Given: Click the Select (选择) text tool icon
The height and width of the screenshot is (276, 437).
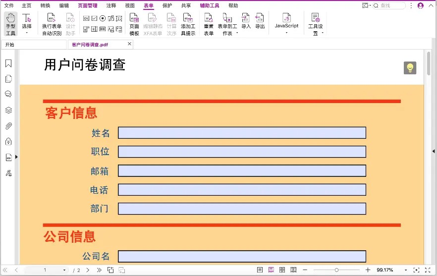Looking at the screenshot, I should coord(26,18).
